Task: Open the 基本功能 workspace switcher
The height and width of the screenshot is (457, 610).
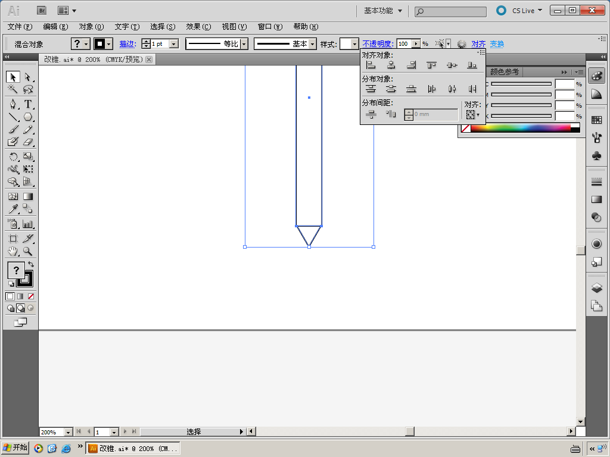Action: pyautogui.click(x=383, y=11)
